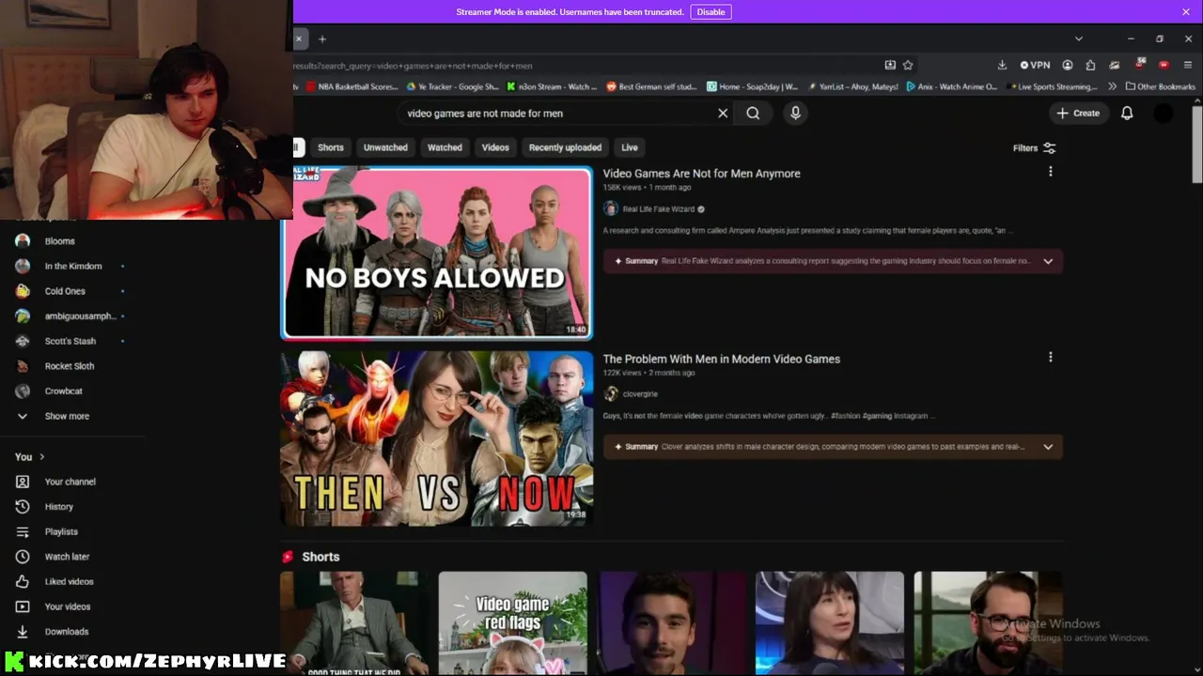Click the VPN button in the browser toolbar
This screenshot has height=676, width=1203.
(1035, 65)
